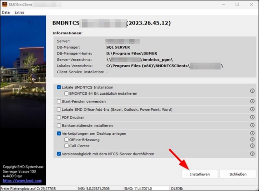Click info icon beside Lokale BMDNTCS Installation
Screen dimensions: 259x191
pyautogui.click(x=252, y=91)
